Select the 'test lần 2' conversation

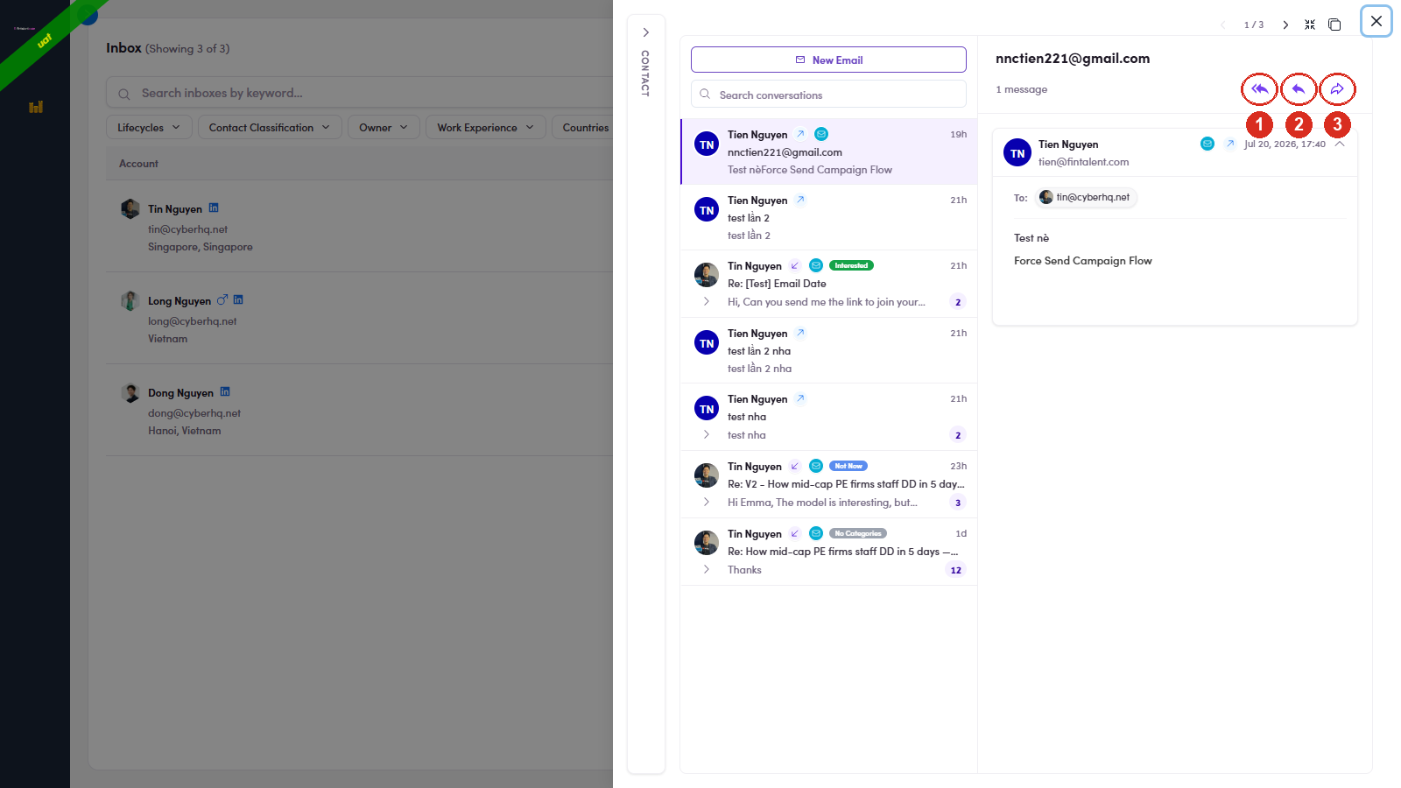tap(828, 217)
